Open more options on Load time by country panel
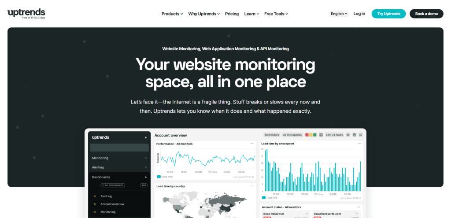The width and height of the screenshot is (451, 218). 252,186
